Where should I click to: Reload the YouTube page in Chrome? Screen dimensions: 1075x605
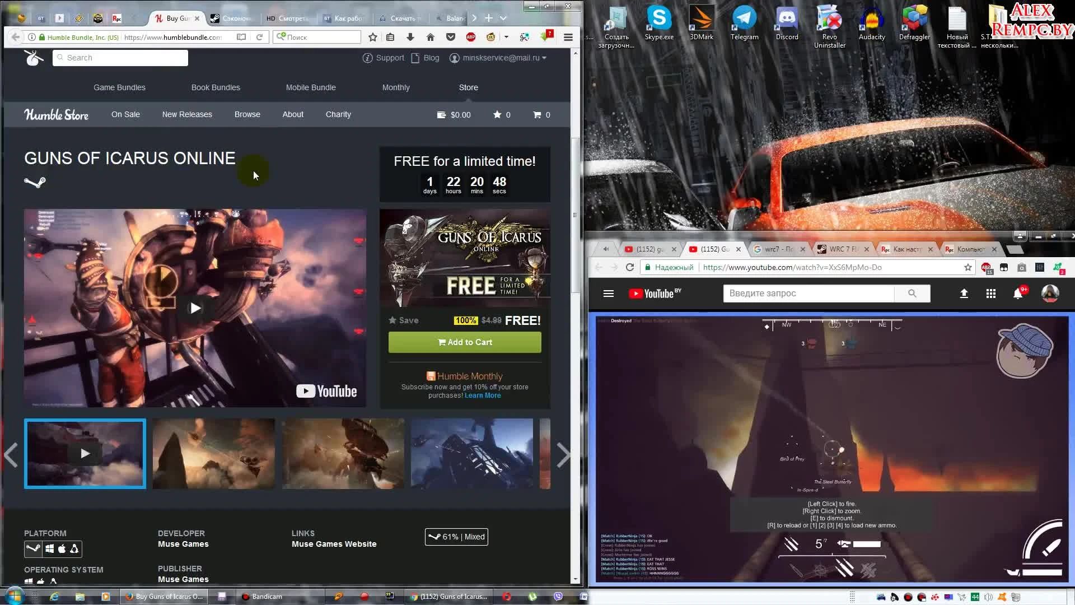click(x=630, y=267)
